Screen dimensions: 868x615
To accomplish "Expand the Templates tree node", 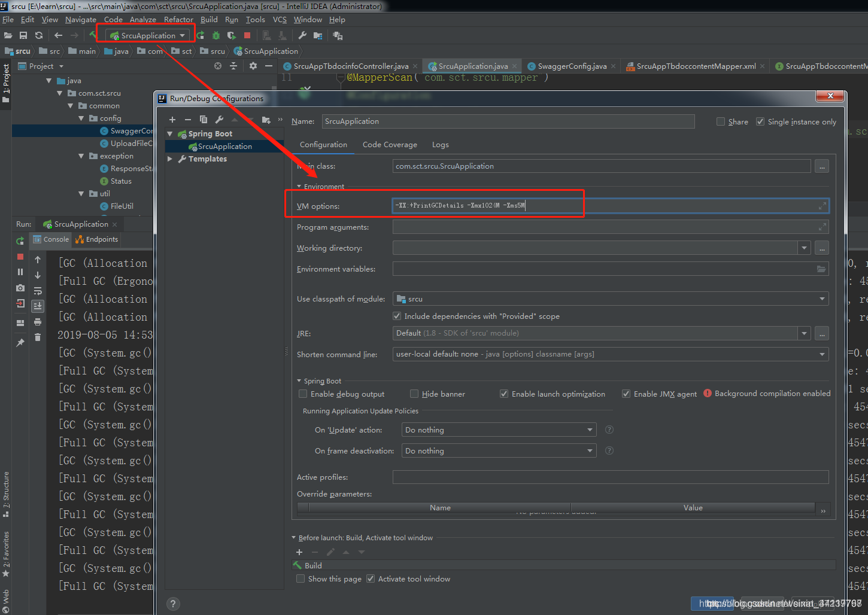I will 170,159.
